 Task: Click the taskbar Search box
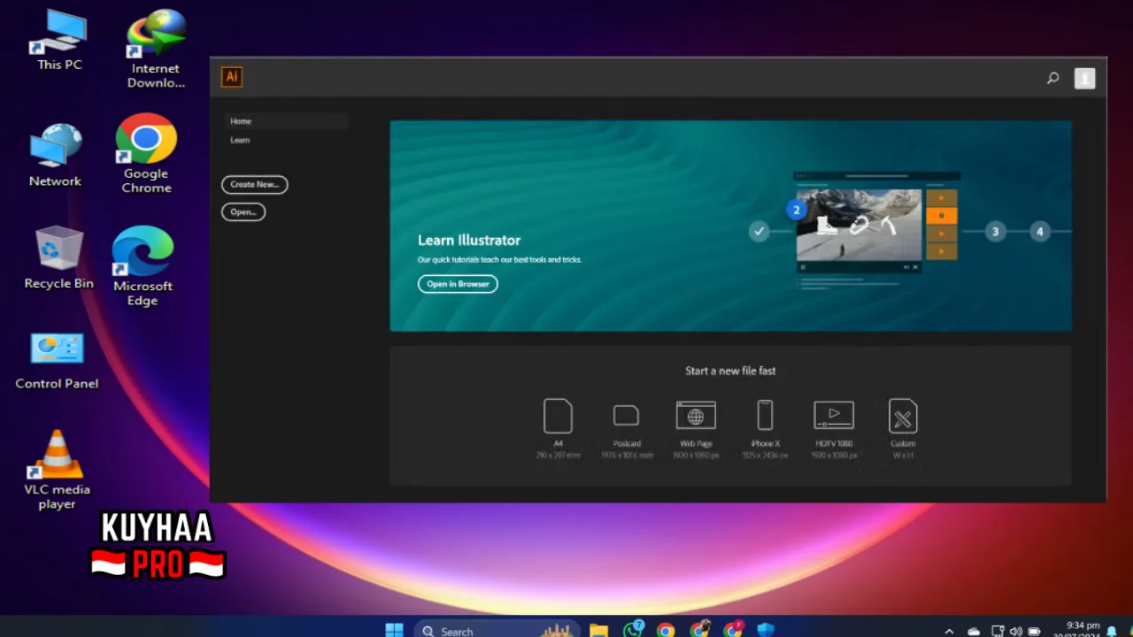coord(497,630)
